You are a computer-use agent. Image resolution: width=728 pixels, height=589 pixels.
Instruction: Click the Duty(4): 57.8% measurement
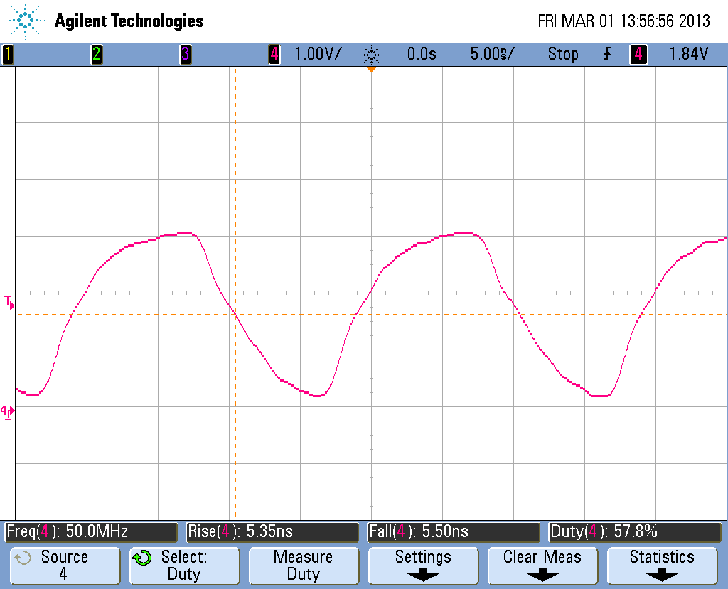coord(635,532)
